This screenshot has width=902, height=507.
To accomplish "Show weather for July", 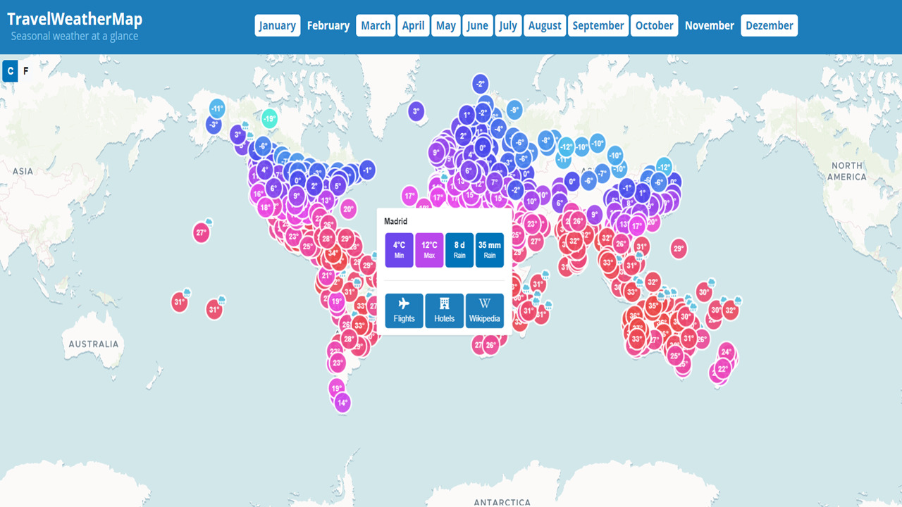I will (x=507, y=25).
